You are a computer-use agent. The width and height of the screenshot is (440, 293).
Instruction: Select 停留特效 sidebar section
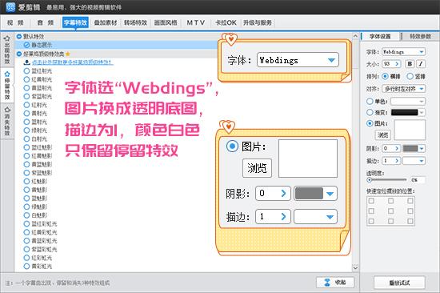pyautogui.click(x=7, y=86)
